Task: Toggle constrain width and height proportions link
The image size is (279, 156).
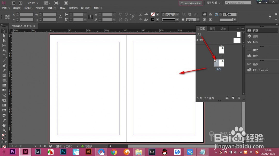Action: point(60,17)
